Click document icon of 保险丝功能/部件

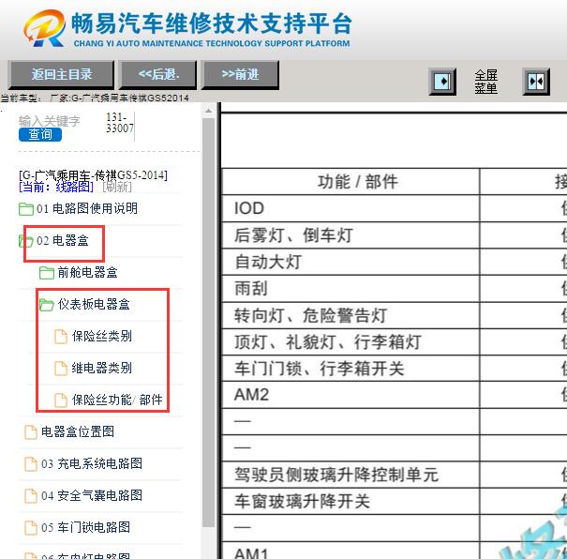coord(61,400)
